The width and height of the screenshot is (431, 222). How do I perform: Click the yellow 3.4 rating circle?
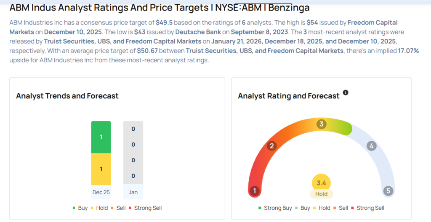coord(321,182)
